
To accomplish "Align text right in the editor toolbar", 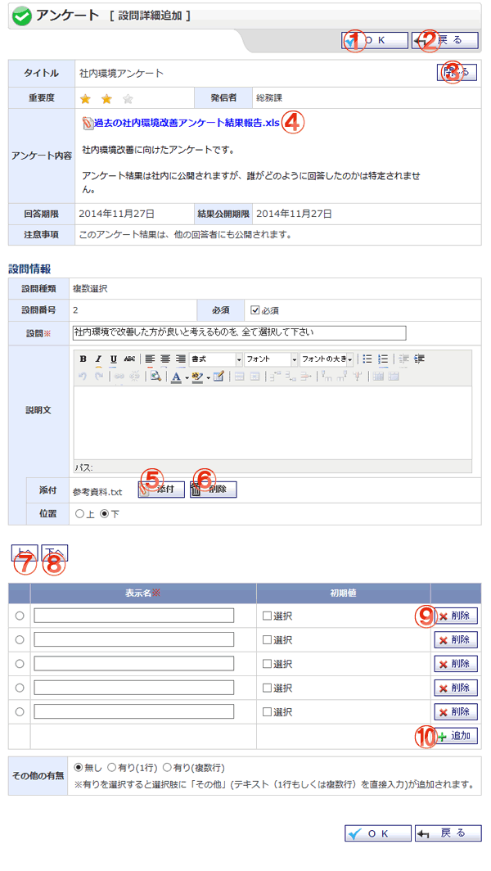I will (181, 359).
